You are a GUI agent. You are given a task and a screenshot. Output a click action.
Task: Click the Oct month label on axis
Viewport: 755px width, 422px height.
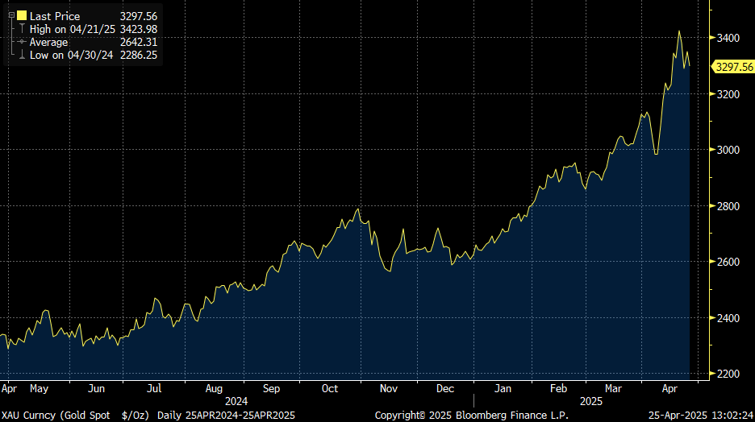330,389
